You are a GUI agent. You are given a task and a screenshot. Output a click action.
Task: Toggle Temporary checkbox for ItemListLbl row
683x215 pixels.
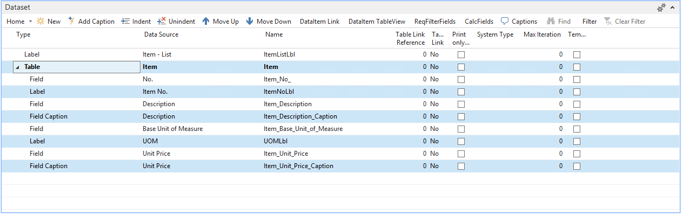tap(577, 54)
